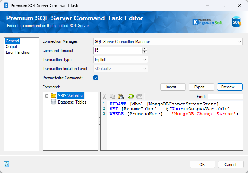Select the General page

tap(12, 41)
